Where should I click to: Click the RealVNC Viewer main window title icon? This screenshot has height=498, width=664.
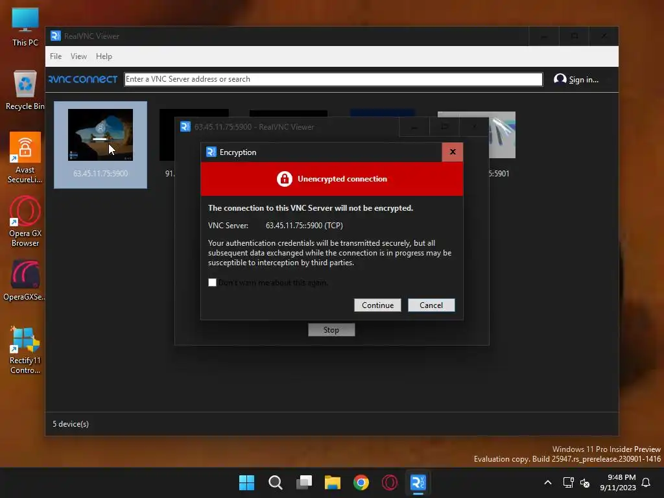click(56, 36)
